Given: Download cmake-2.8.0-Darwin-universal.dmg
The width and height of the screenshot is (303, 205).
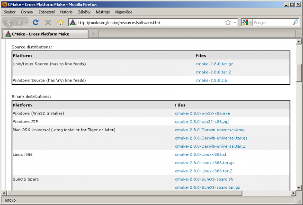Looking at the screenshot, I should tap(210, 130).
